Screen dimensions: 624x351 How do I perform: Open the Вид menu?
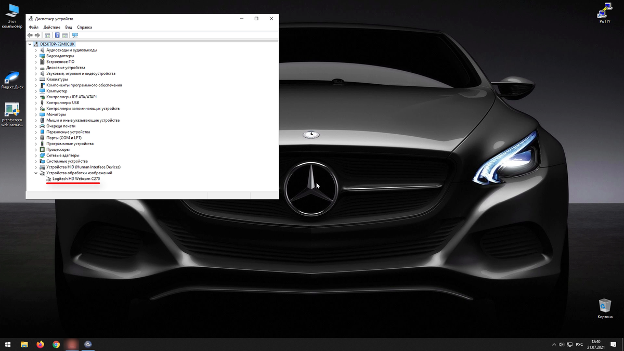click(69, 27)
